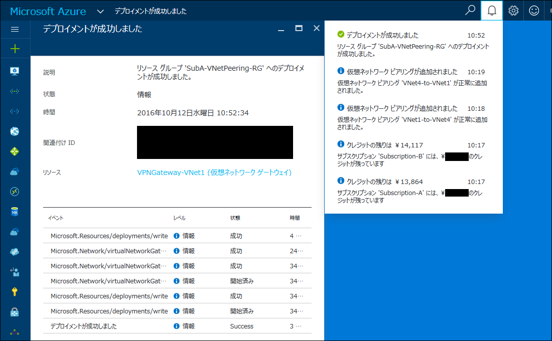Open the person-with-arrow sidebar icon
Screen dimensions: 552x341
point(15,272)
